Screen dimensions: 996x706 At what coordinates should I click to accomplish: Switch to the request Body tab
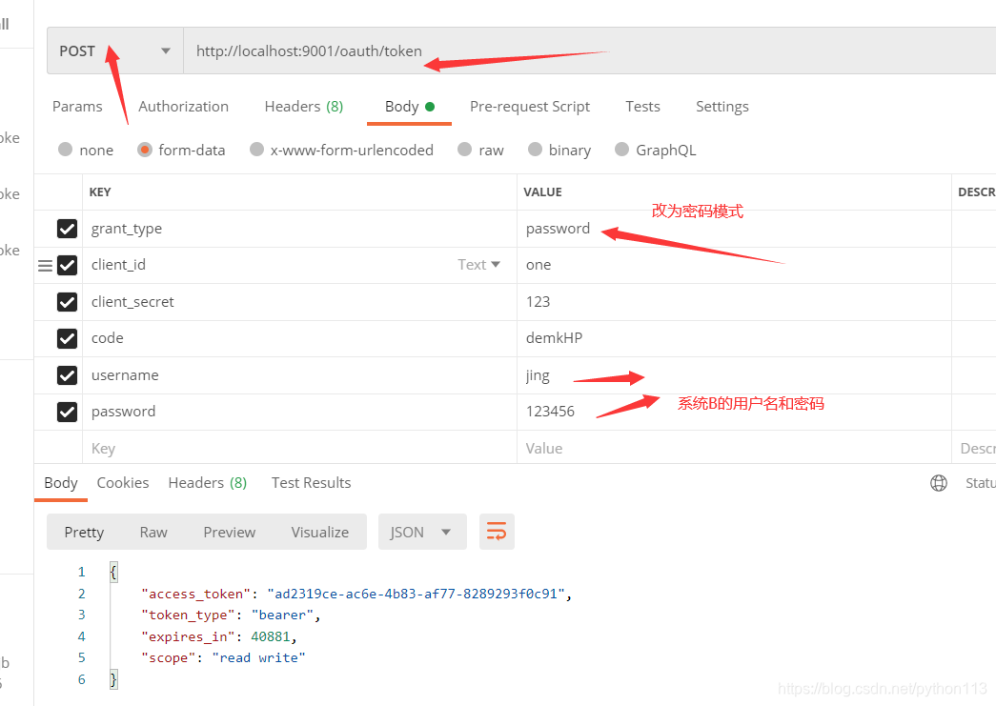tap(409, 107)
